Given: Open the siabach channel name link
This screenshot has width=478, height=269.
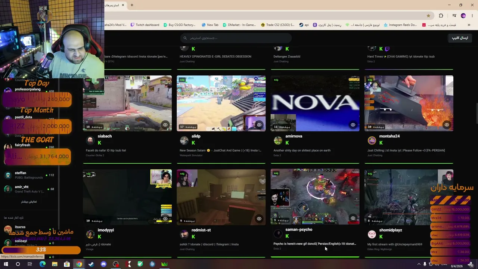Looking at the screenshot, I should (105, 136).
